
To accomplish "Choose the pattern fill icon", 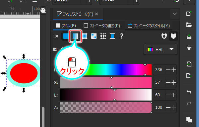I will [103, 36].
